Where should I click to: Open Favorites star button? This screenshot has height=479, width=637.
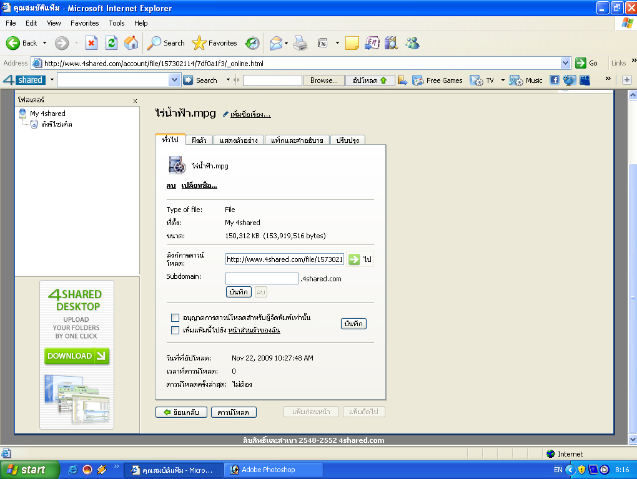pyautogui.click(x=214, y=43)
